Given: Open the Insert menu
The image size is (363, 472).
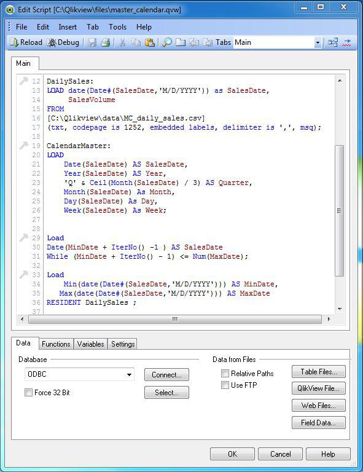Looking at the screenshot, I should pyautogui.click(x=68, y=27).
